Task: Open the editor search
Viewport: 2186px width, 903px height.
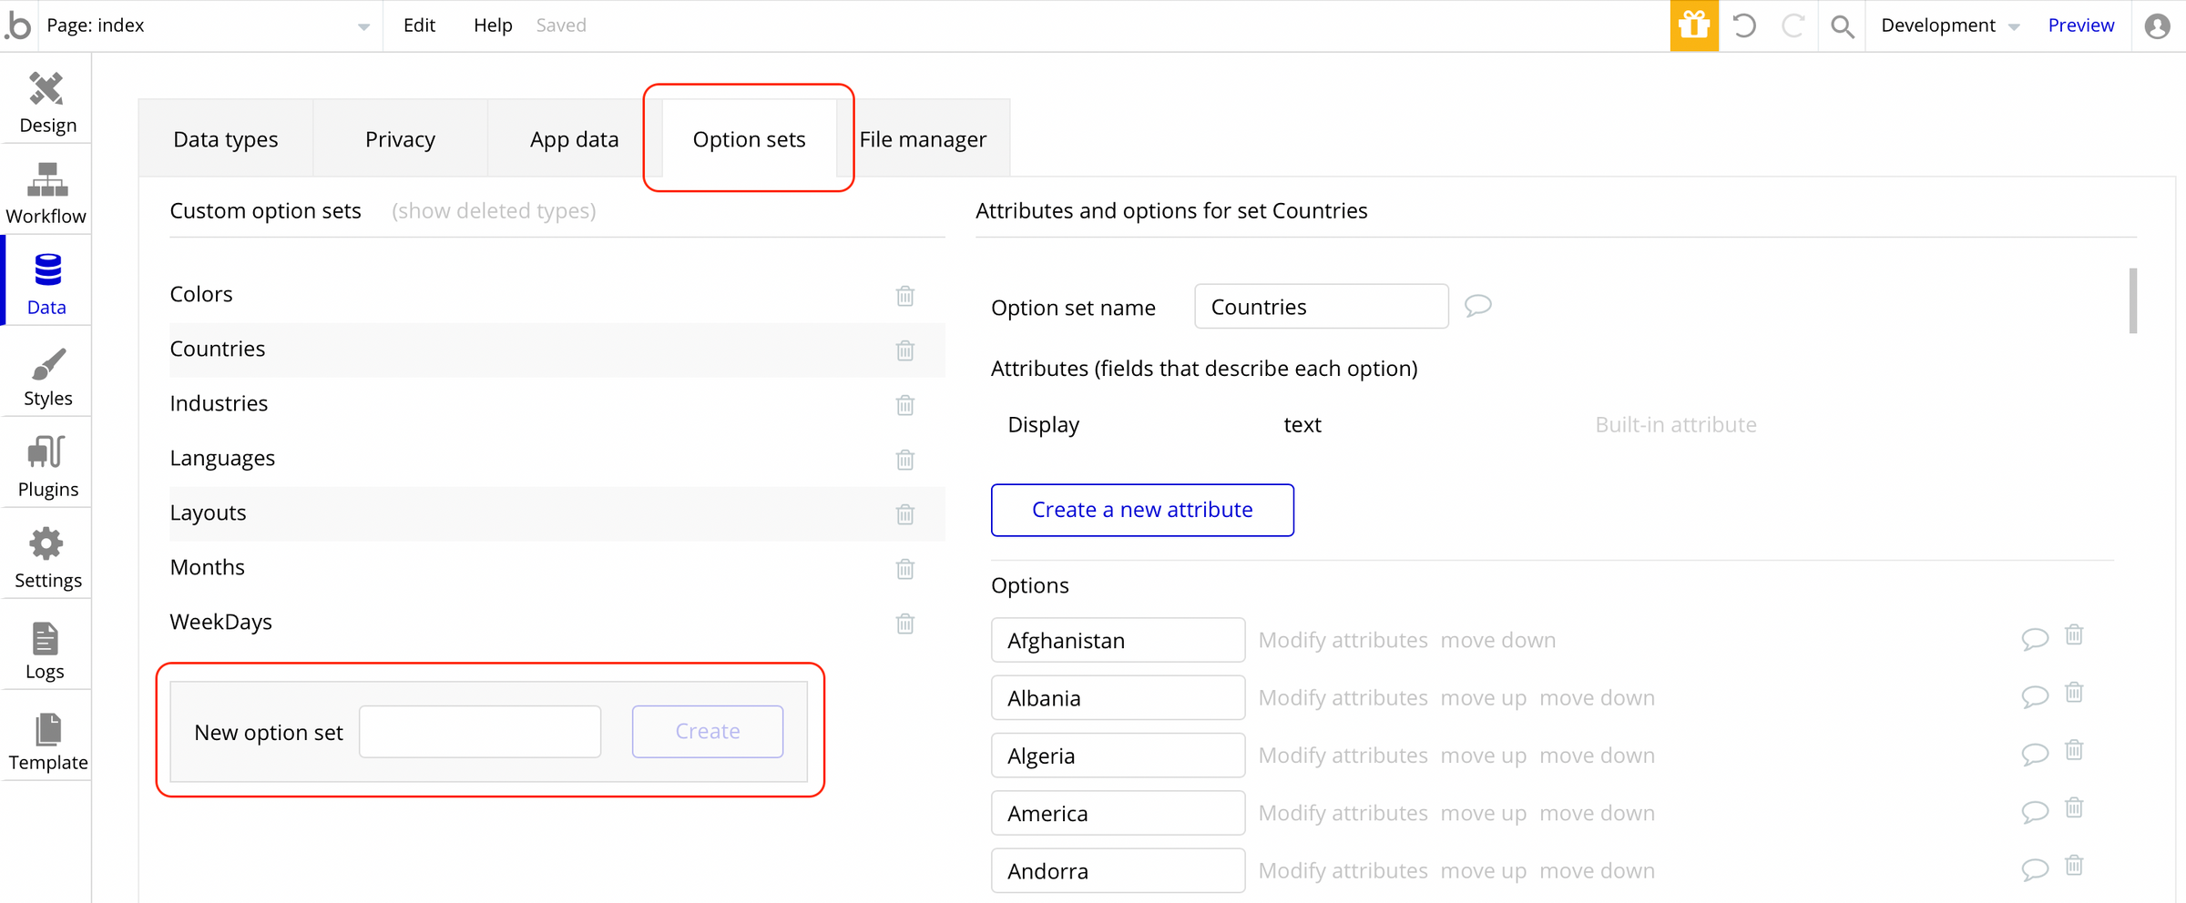Action: (x=1842, y=25)
